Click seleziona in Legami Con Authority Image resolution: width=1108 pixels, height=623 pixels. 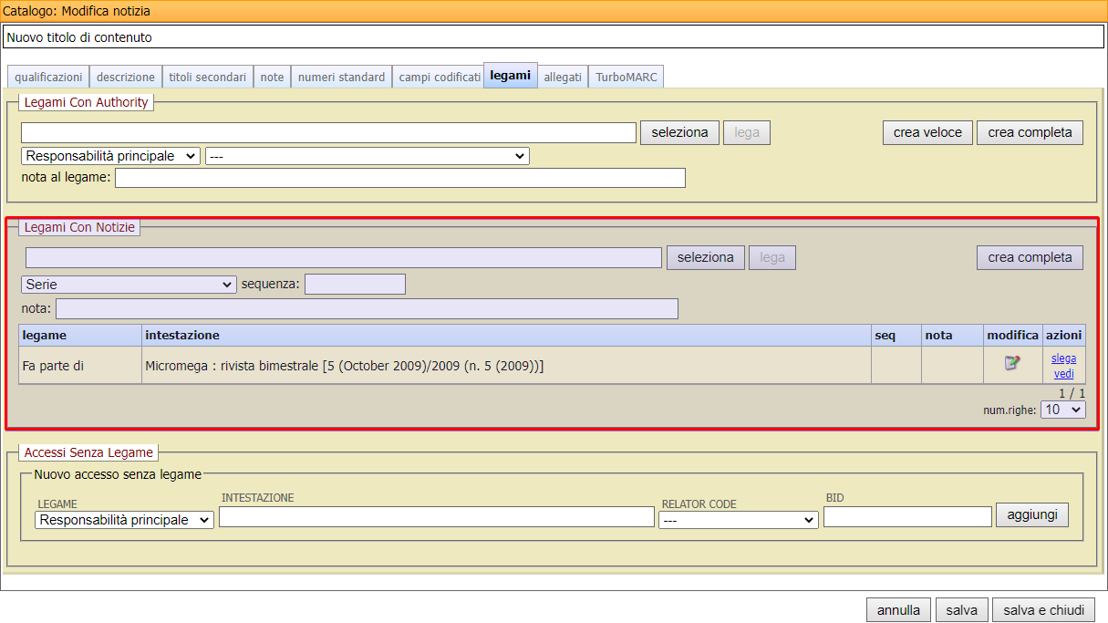[679, 132]
